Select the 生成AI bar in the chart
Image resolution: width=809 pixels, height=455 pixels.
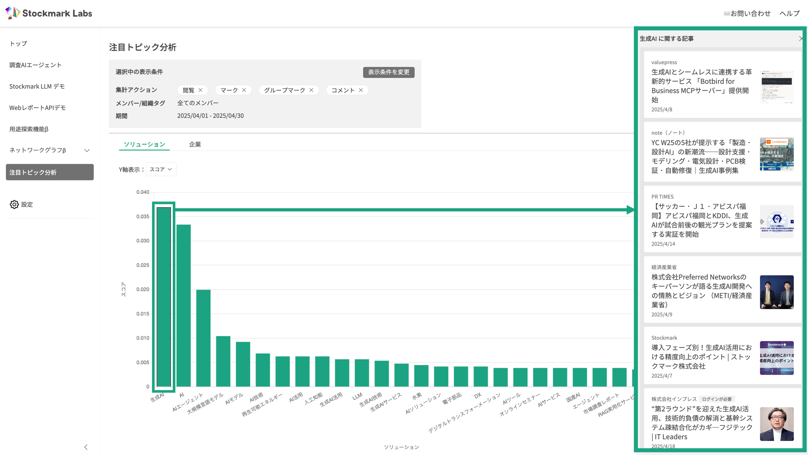(x=164, y=297)
